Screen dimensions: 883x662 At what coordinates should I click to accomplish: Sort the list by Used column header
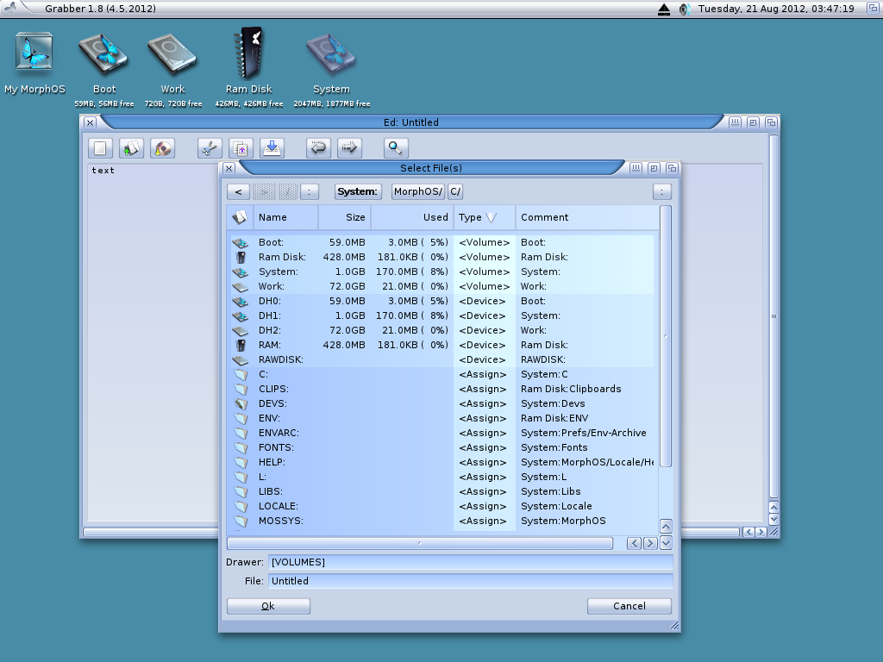pyautogui.click(x=412, y=217)
